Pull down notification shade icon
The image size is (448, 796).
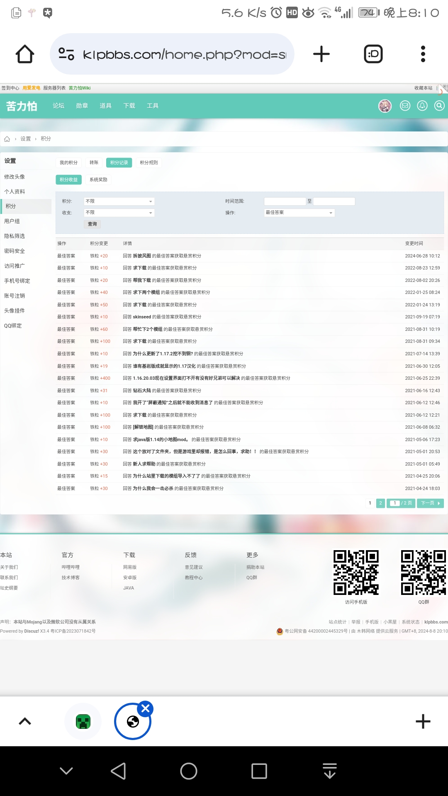click(x=330, y=771)
